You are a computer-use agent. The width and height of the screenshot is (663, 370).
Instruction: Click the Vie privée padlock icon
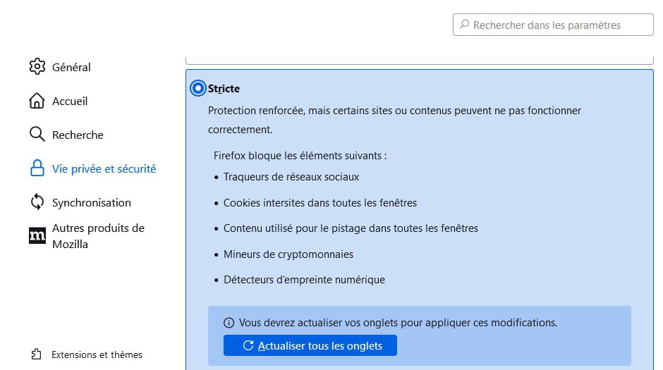[x=37, y=168]
